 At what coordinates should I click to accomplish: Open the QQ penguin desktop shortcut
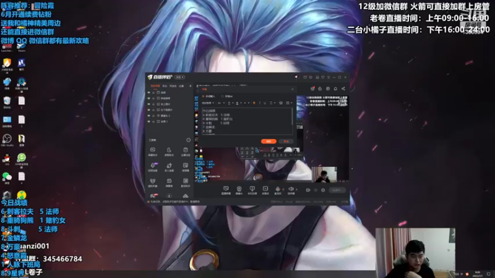tap(7, 159)
